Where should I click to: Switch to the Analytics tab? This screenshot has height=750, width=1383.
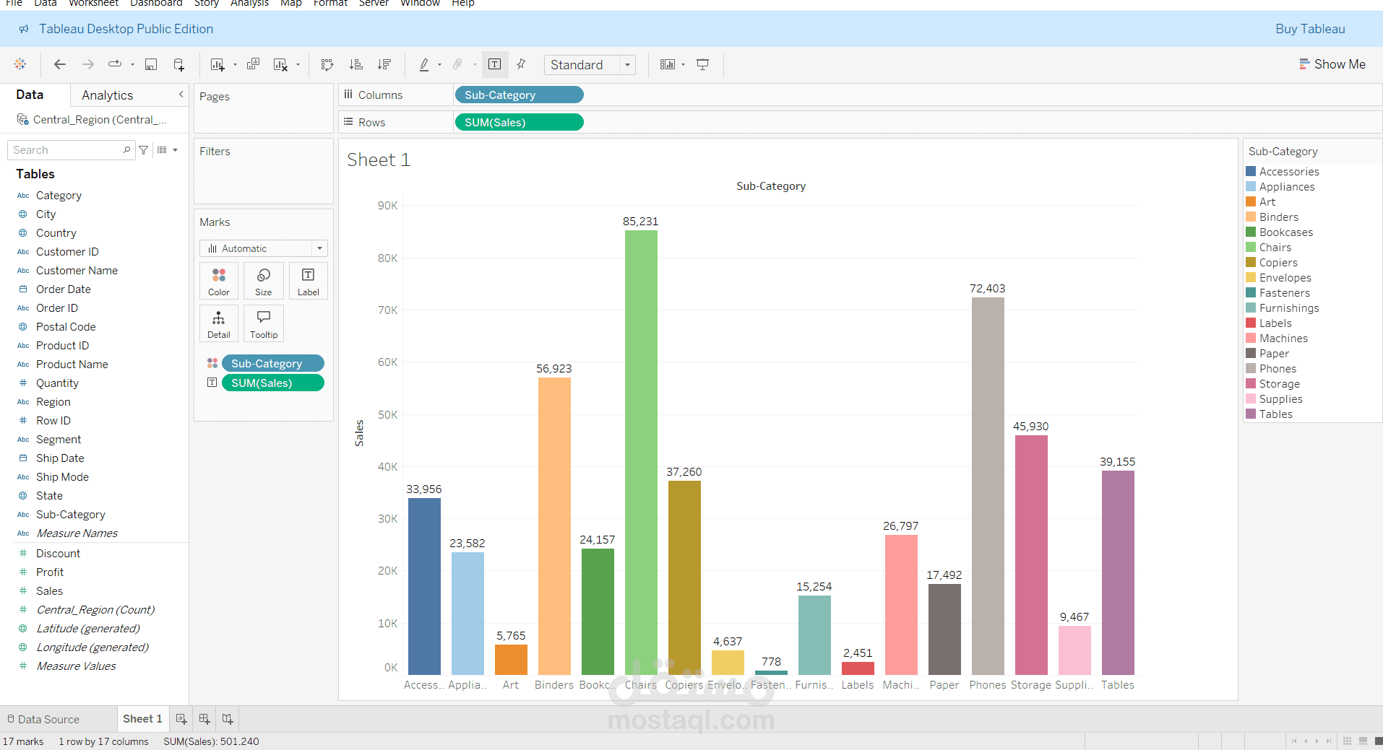coord(108,95)
